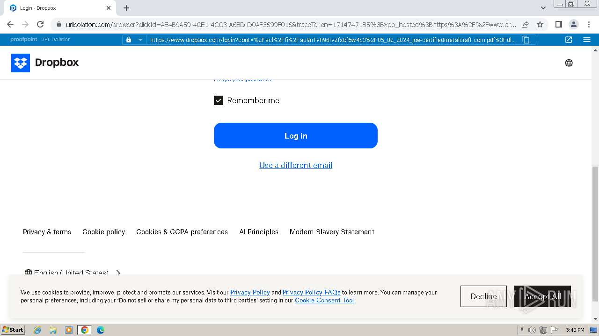Click Use a different email link
Screen dimensions: 599x336
coord(296,165)
